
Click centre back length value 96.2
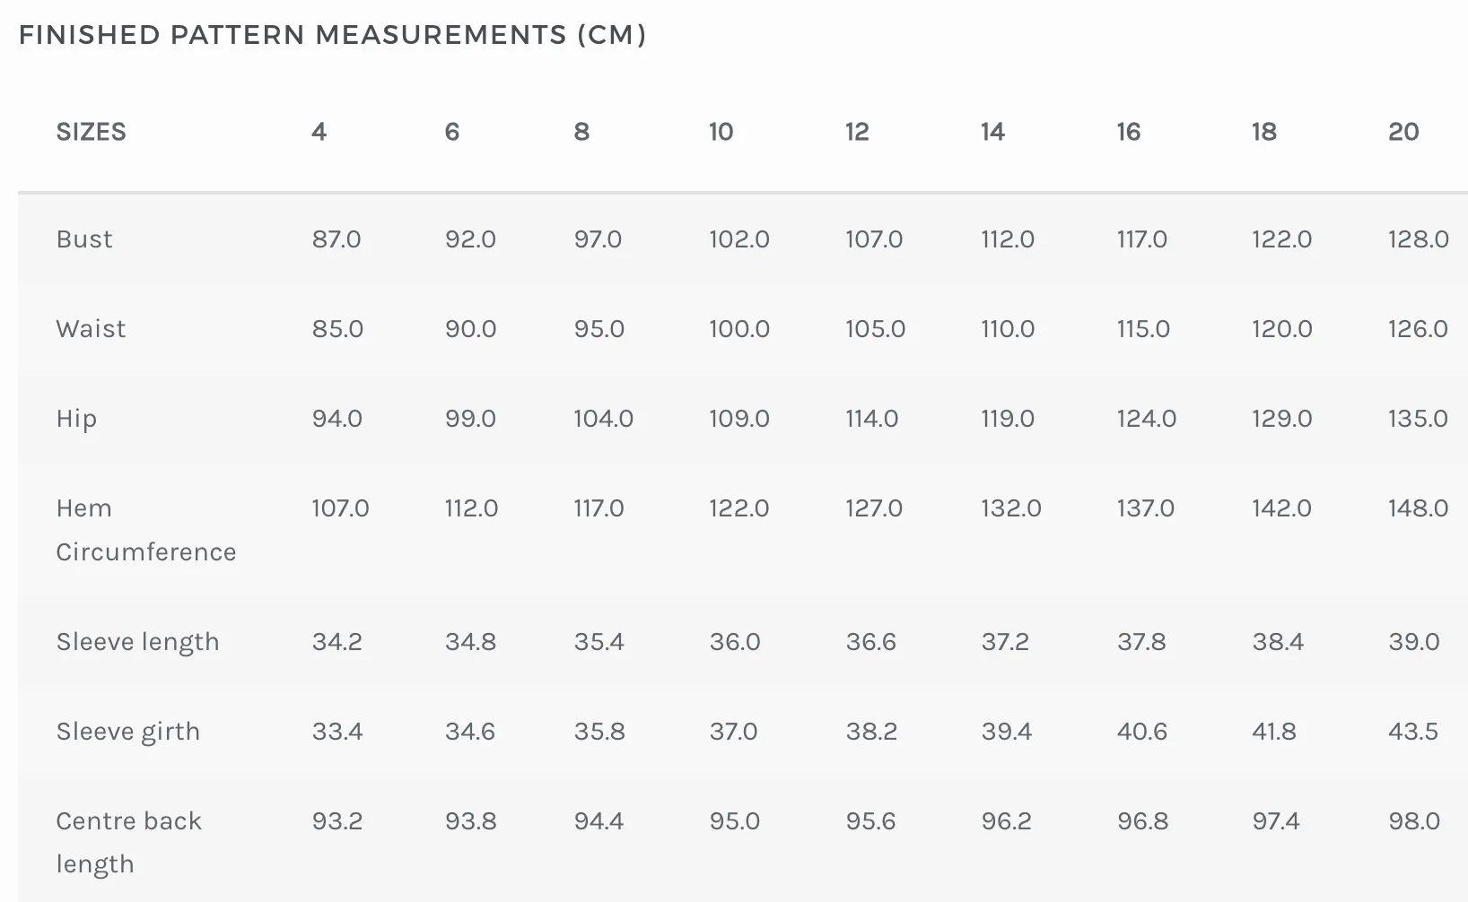click(x=1006, y=821)
